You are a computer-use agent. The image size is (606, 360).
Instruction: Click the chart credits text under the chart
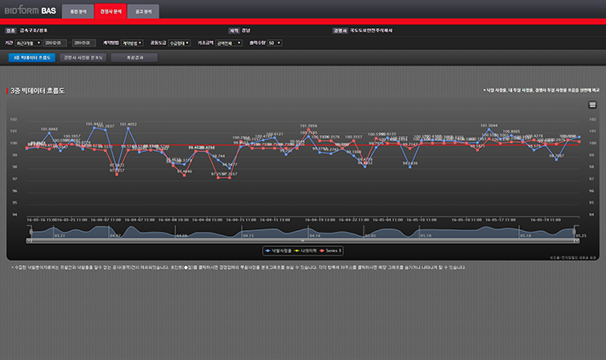(573, 258)
